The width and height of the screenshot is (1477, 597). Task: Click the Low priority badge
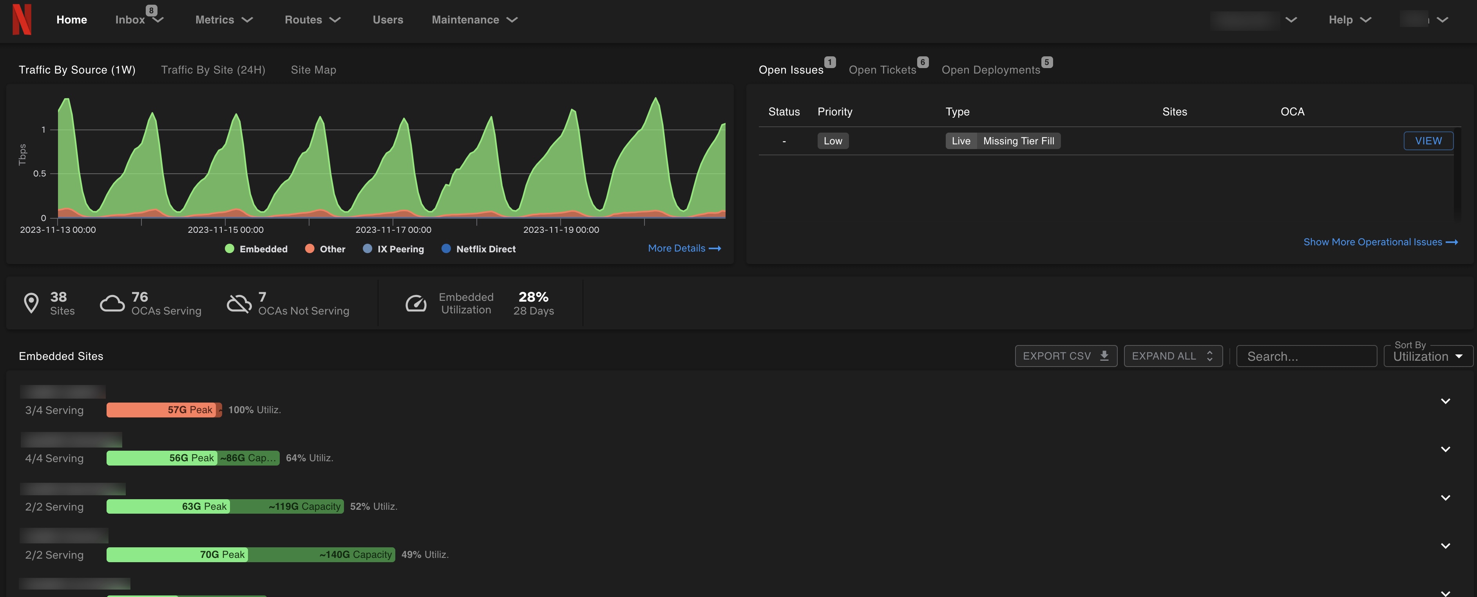[x=833, y=141]
